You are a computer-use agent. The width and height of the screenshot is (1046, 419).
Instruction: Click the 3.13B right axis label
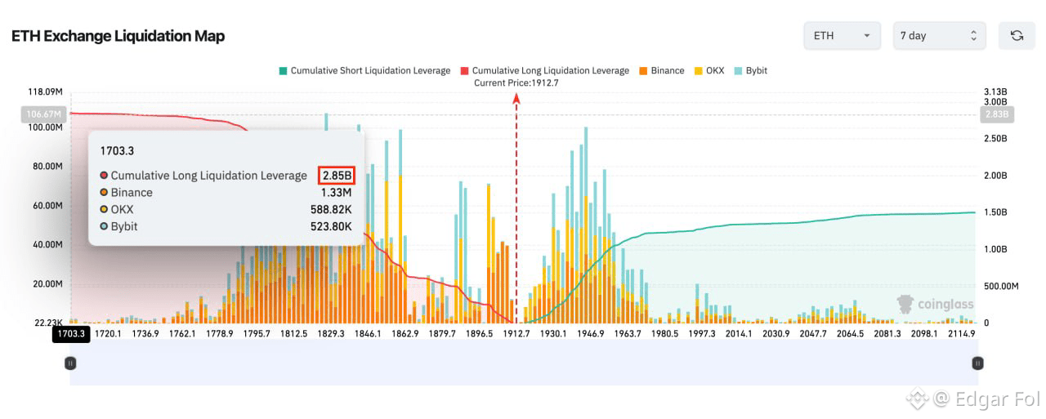[x=995, y=91]
